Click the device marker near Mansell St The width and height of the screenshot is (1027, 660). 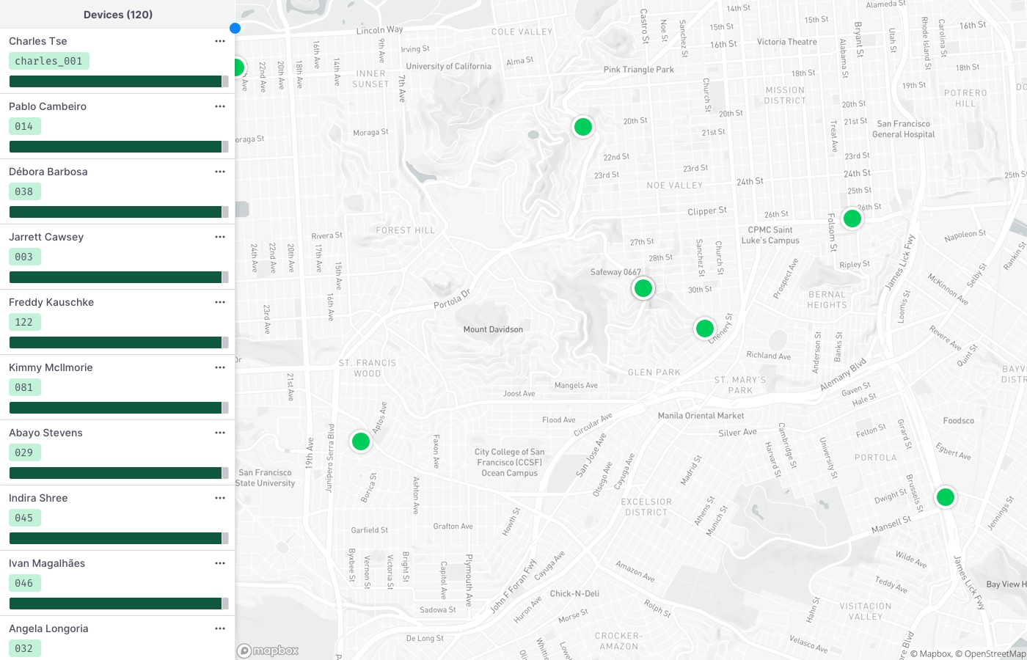(x=945, y=497)
